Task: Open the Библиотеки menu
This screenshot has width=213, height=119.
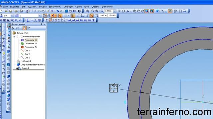Action: pyautogui.click(x=107, y=7)
